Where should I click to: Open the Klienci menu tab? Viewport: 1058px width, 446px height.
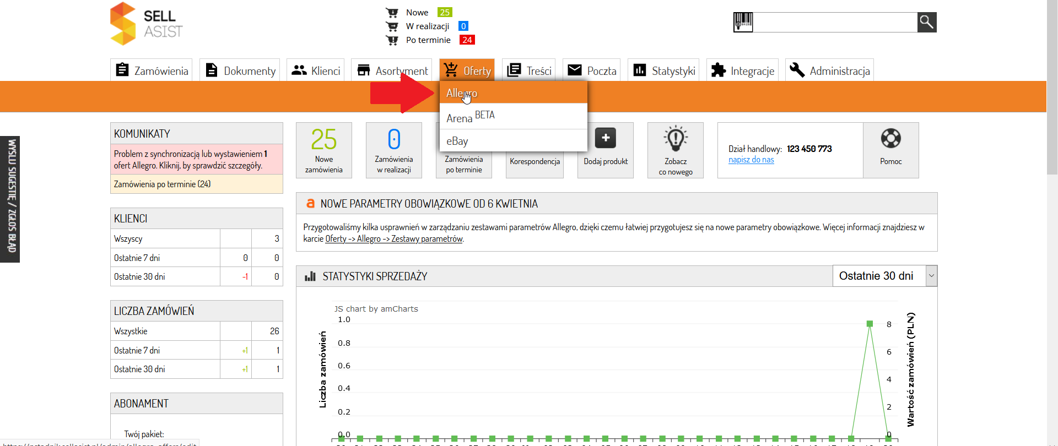coord(316,70)
